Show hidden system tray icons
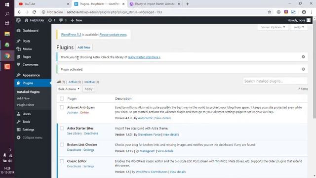316x178 pixels. [x=10, y=150]
